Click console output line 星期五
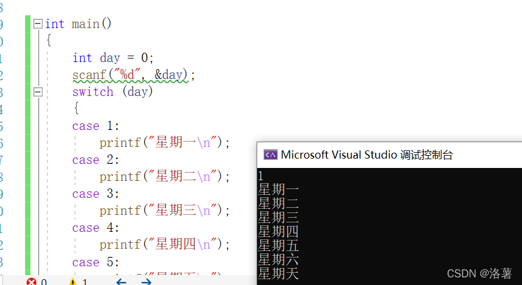This screenshot has width=522, height=285. point(278,245)
